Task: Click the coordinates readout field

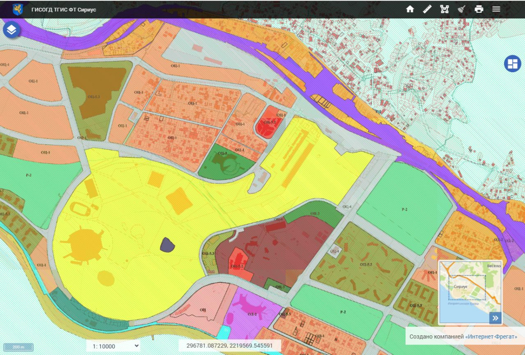Action: (230, 346)
